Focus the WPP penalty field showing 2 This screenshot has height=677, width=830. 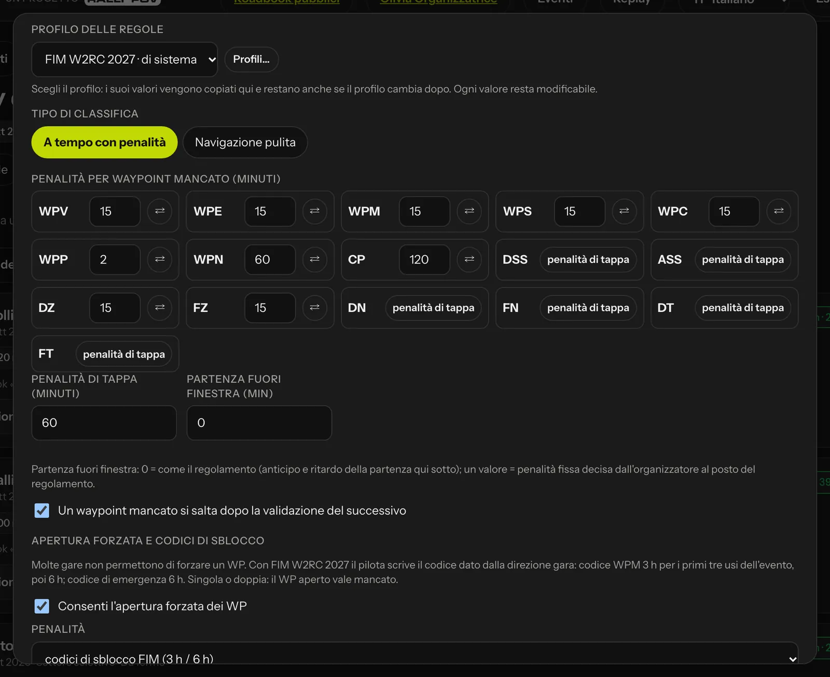(x=115, y=259)
